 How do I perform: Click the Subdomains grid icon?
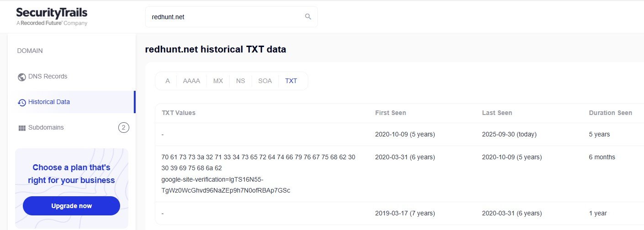coord(21,128)
